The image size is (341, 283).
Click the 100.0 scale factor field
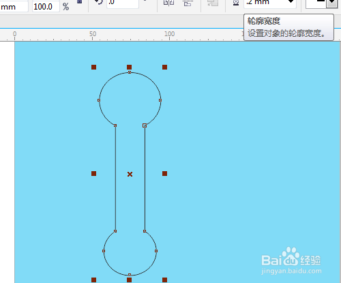pyautogui.click(x=46, y=7)
